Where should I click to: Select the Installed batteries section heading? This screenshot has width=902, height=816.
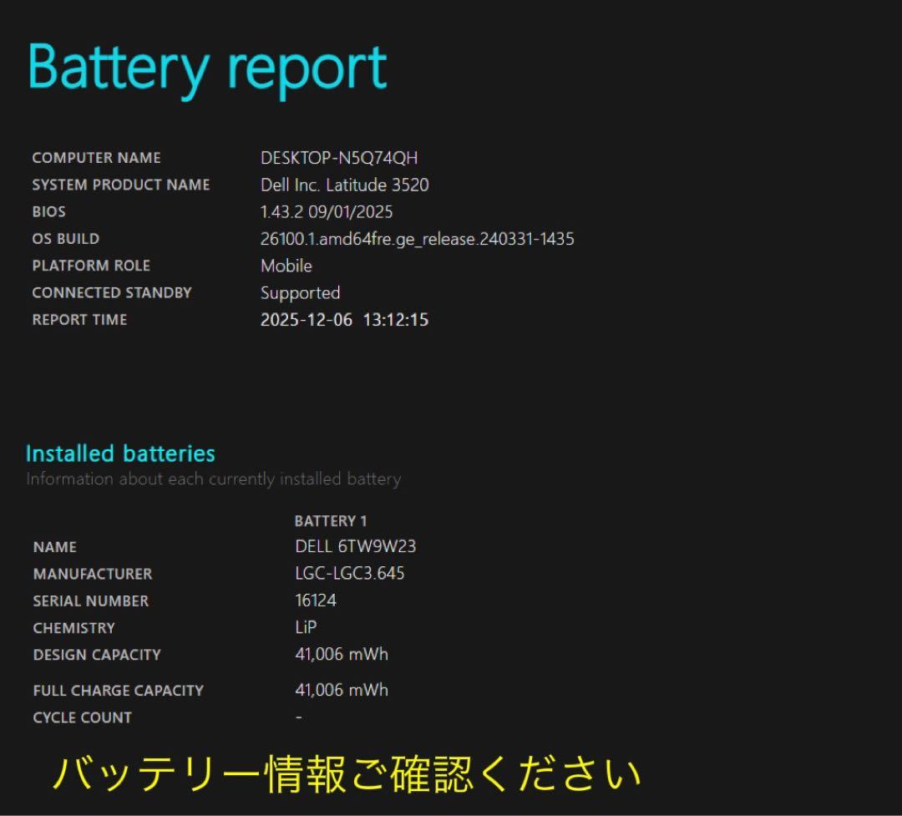click(x=119, y=453)
